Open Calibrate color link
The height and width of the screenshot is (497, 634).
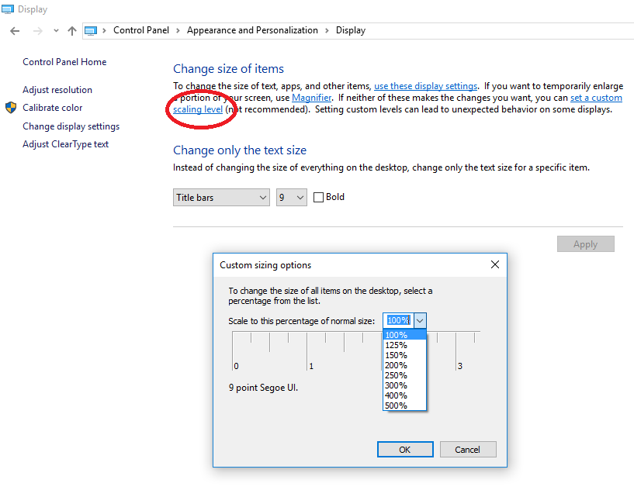click(x=53, y=108)
